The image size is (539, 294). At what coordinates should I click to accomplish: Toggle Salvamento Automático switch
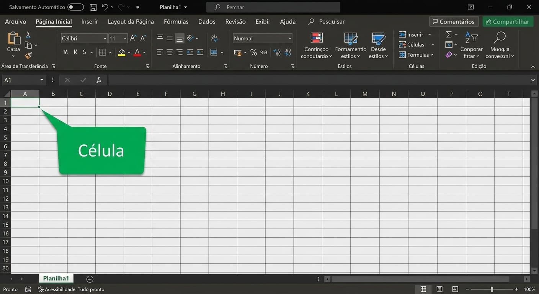[75, 7]
